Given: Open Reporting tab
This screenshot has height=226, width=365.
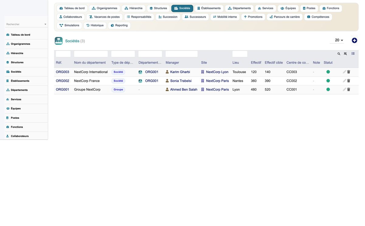Looking at the screenshot, I should pos(119,25).
